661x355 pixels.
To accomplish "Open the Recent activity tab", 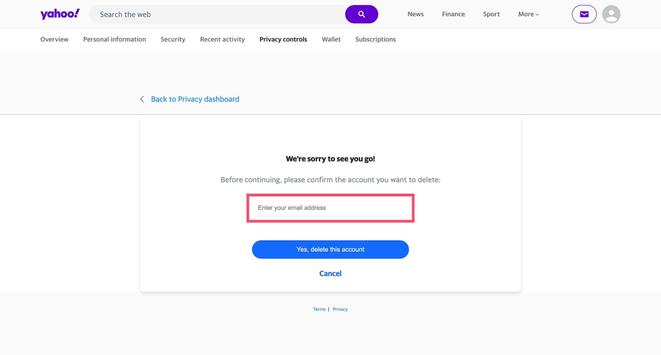I will (x=222, y=39).
